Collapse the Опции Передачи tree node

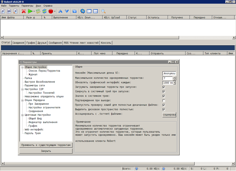(x=22, y=100)
